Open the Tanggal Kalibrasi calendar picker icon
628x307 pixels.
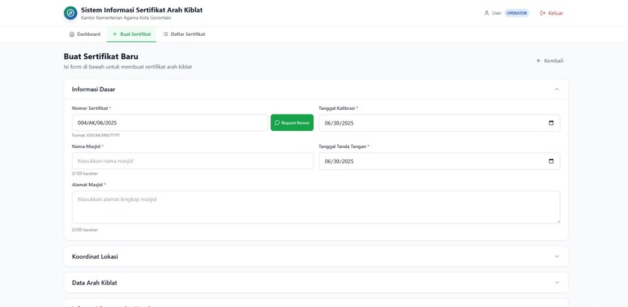(551, 123)
